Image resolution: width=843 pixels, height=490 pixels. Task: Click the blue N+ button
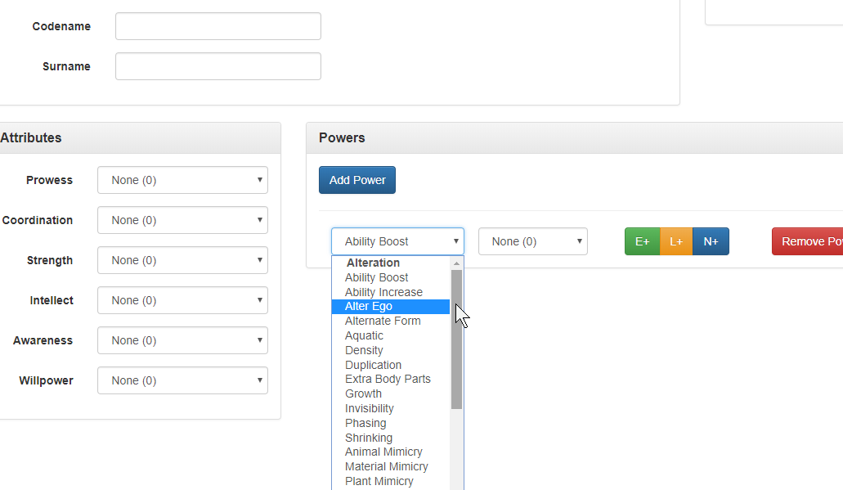[x=711, y=241]
